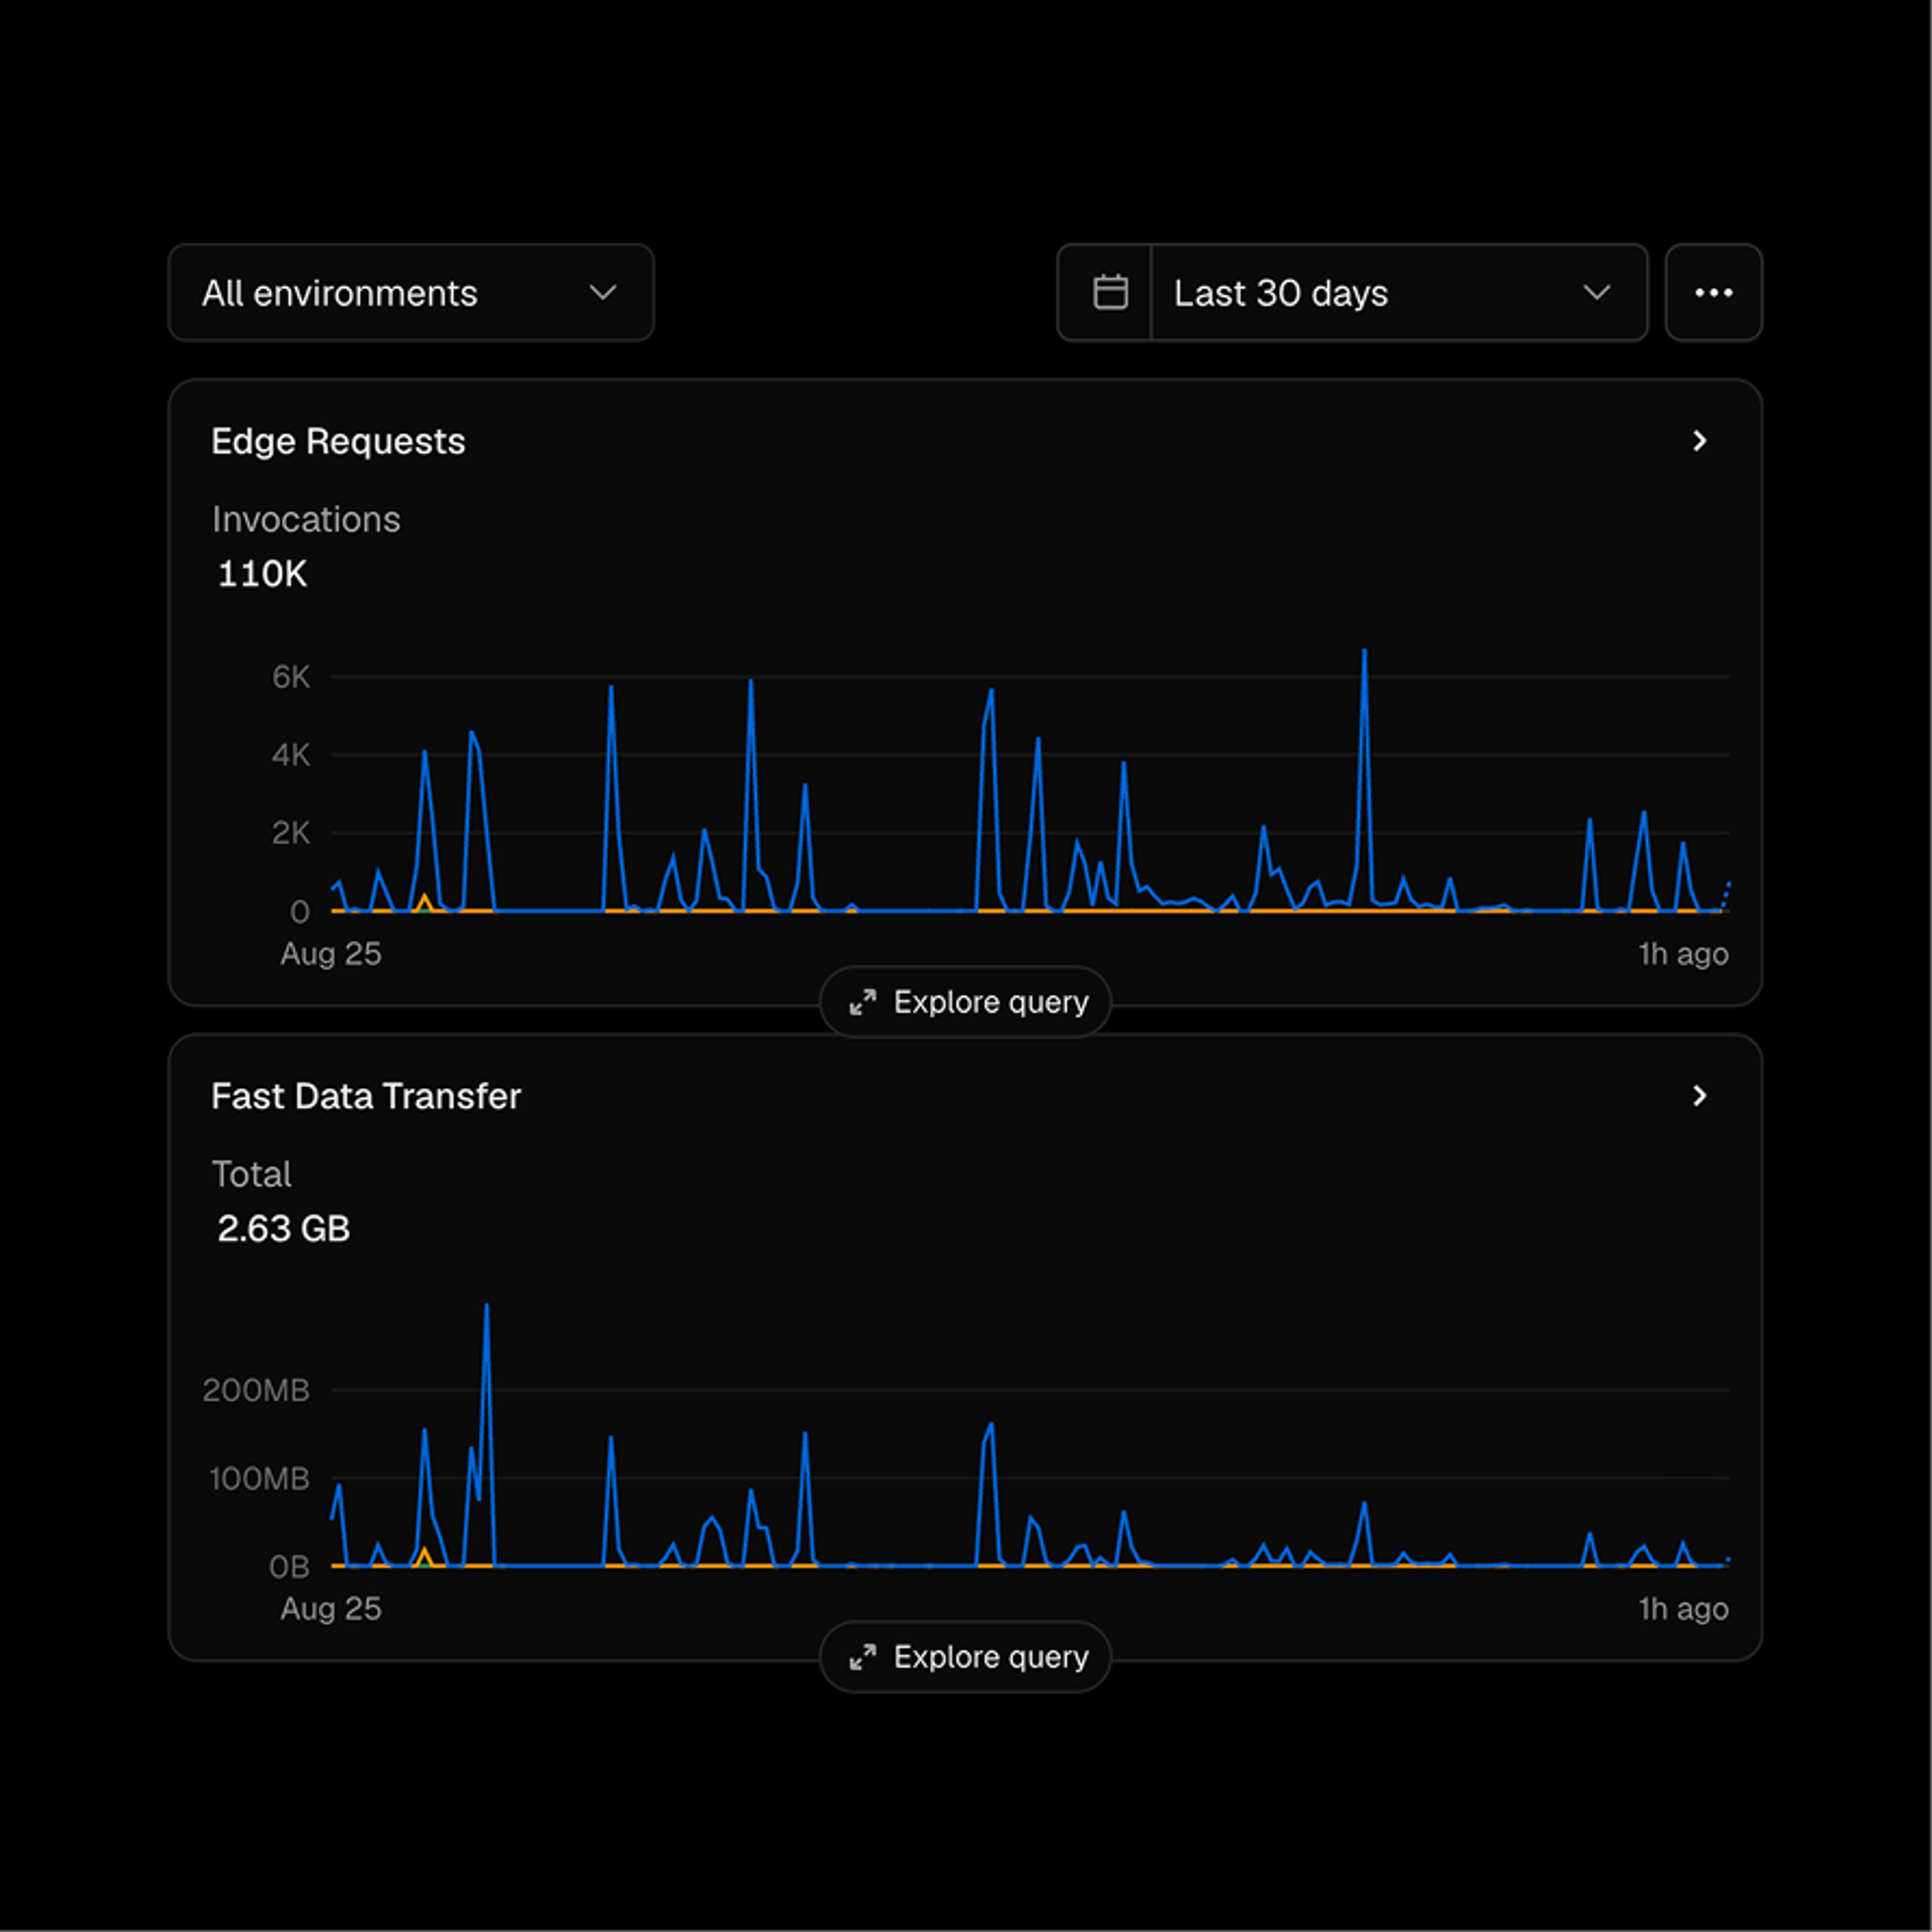The width and height of the screenshot is (1932, 1932).
Task: Click the highest peak in Edge Requests chart
Action: point(1364,653)
